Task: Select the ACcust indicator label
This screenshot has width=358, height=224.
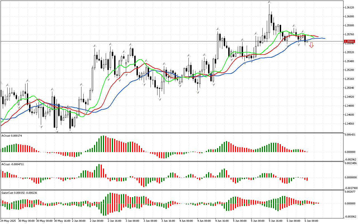Action: pyautogui.click(x=13, y=164)
